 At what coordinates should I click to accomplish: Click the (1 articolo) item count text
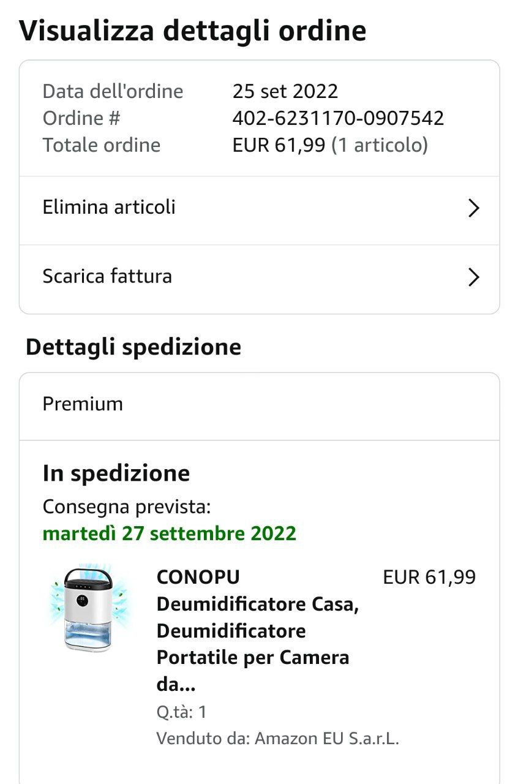tap(380, 145)
